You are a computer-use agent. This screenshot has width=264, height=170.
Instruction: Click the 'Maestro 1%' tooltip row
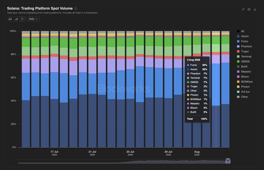click(197, 103)
